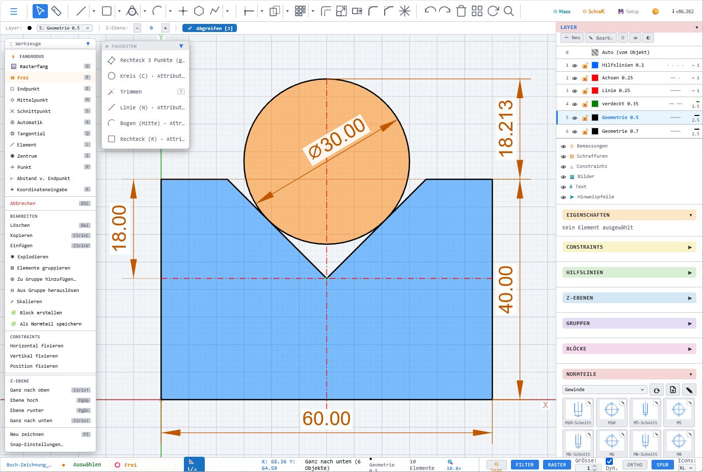This screenshot has width=703, height=472.
Task: Toggle ORTHO mode
Action: (635, 465)
